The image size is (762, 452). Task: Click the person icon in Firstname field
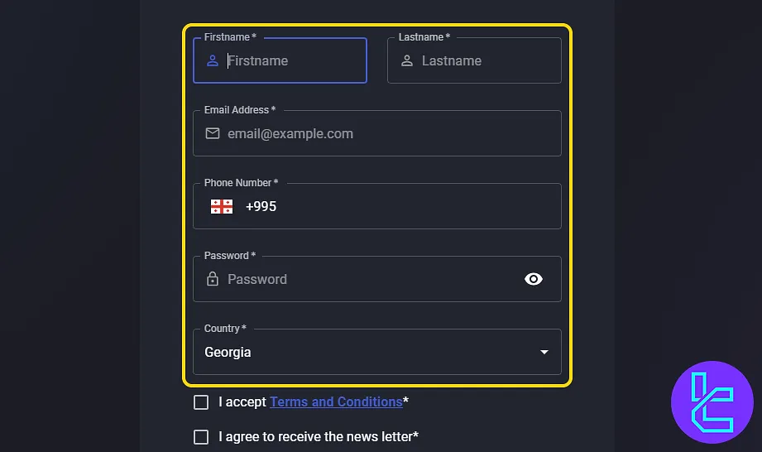click(x=213, y=60)
